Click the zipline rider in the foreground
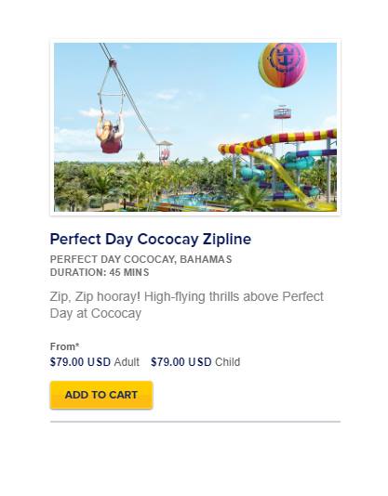The image size is (388, 496). pos(110,136)
